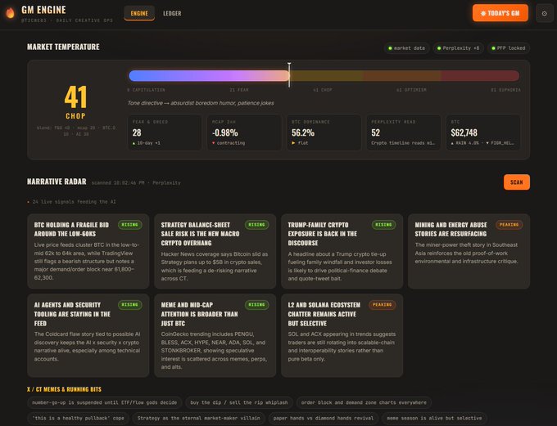Select 'Strategy as the eternal market-maker villain' chip
This screenshot has height=426, width=557.
(x=198, y=418)
